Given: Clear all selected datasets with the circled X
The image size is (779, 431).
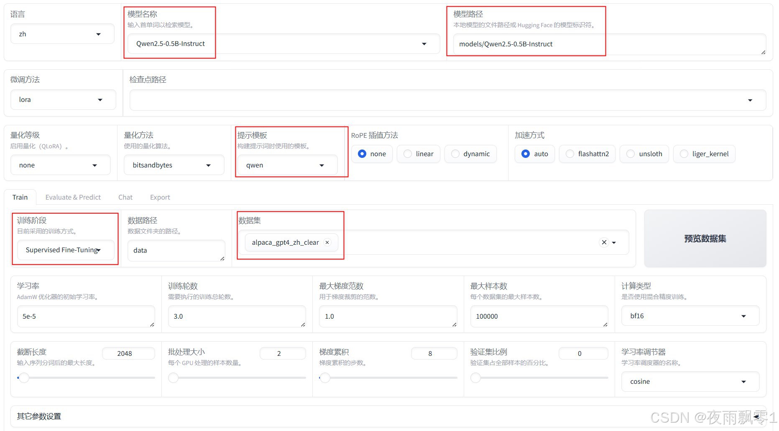Looking at the screenshot, I should tap(604, 242).
